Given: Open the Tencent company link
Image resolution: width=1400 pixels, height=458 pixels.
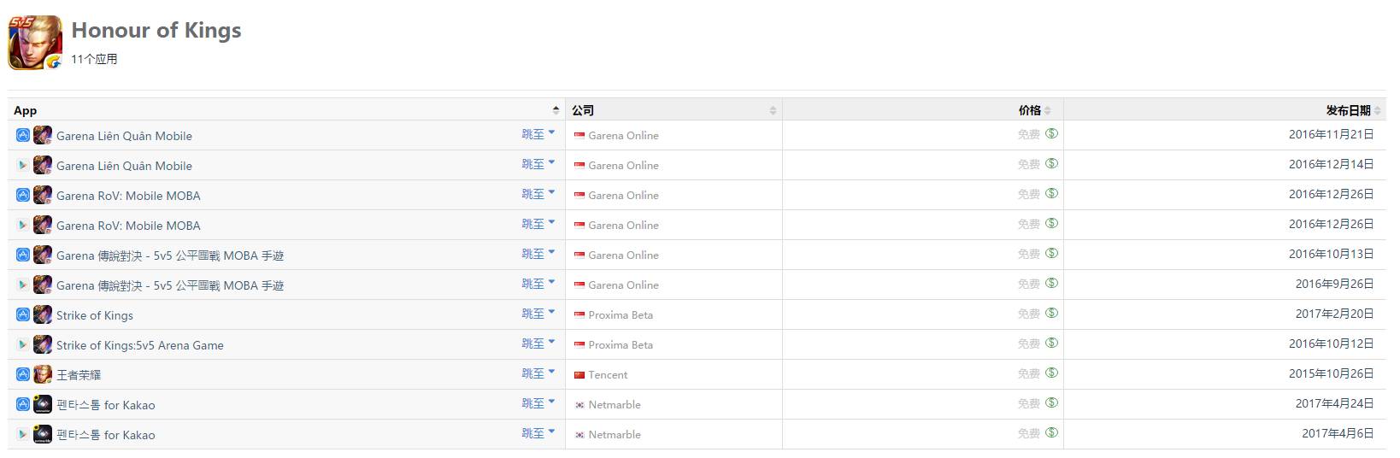Looking at the screenshot, I should click(x=608, y=375).
